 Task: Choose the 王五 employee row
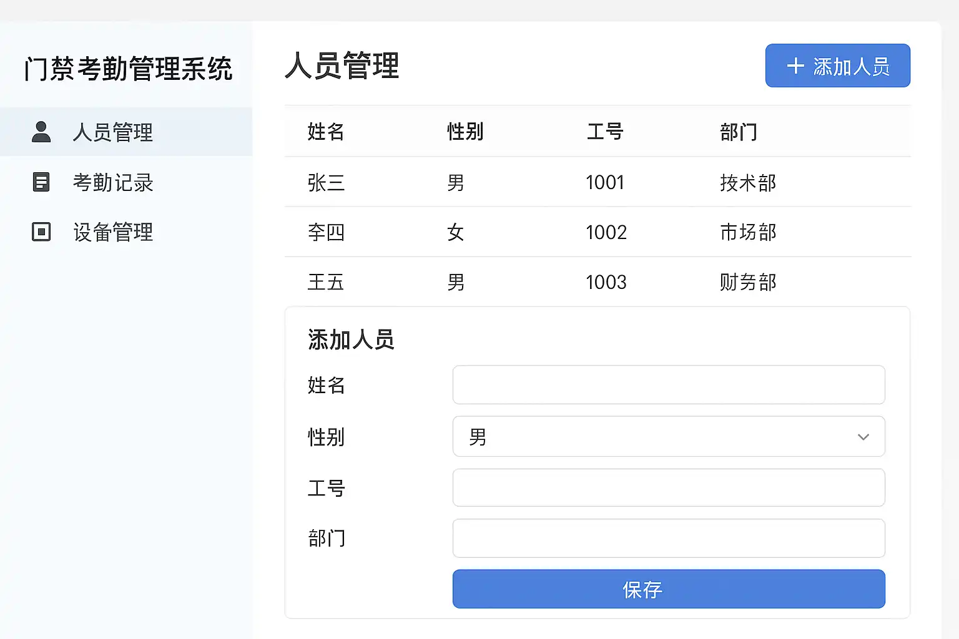pos(598,282)
